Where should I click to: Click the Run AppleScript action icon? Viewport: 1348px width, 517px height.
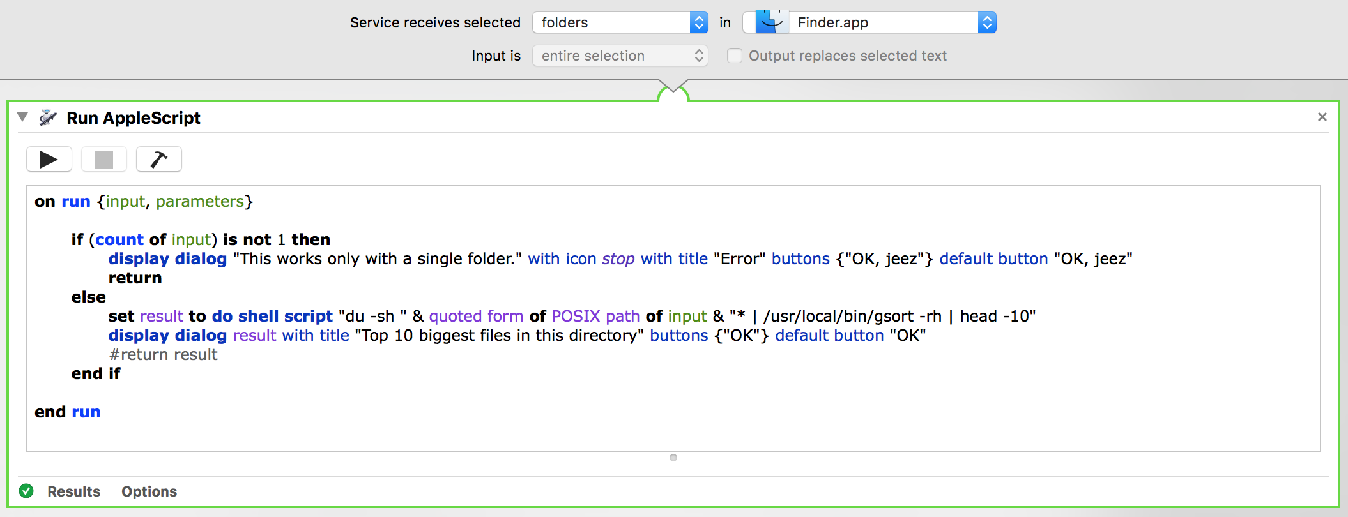(x=48, y=117)
